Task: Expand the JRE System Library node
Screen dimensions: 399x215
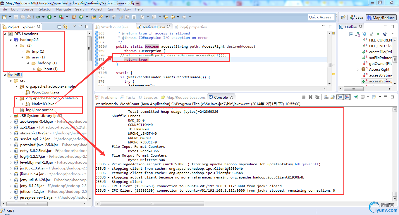Action: coord(11,116)
